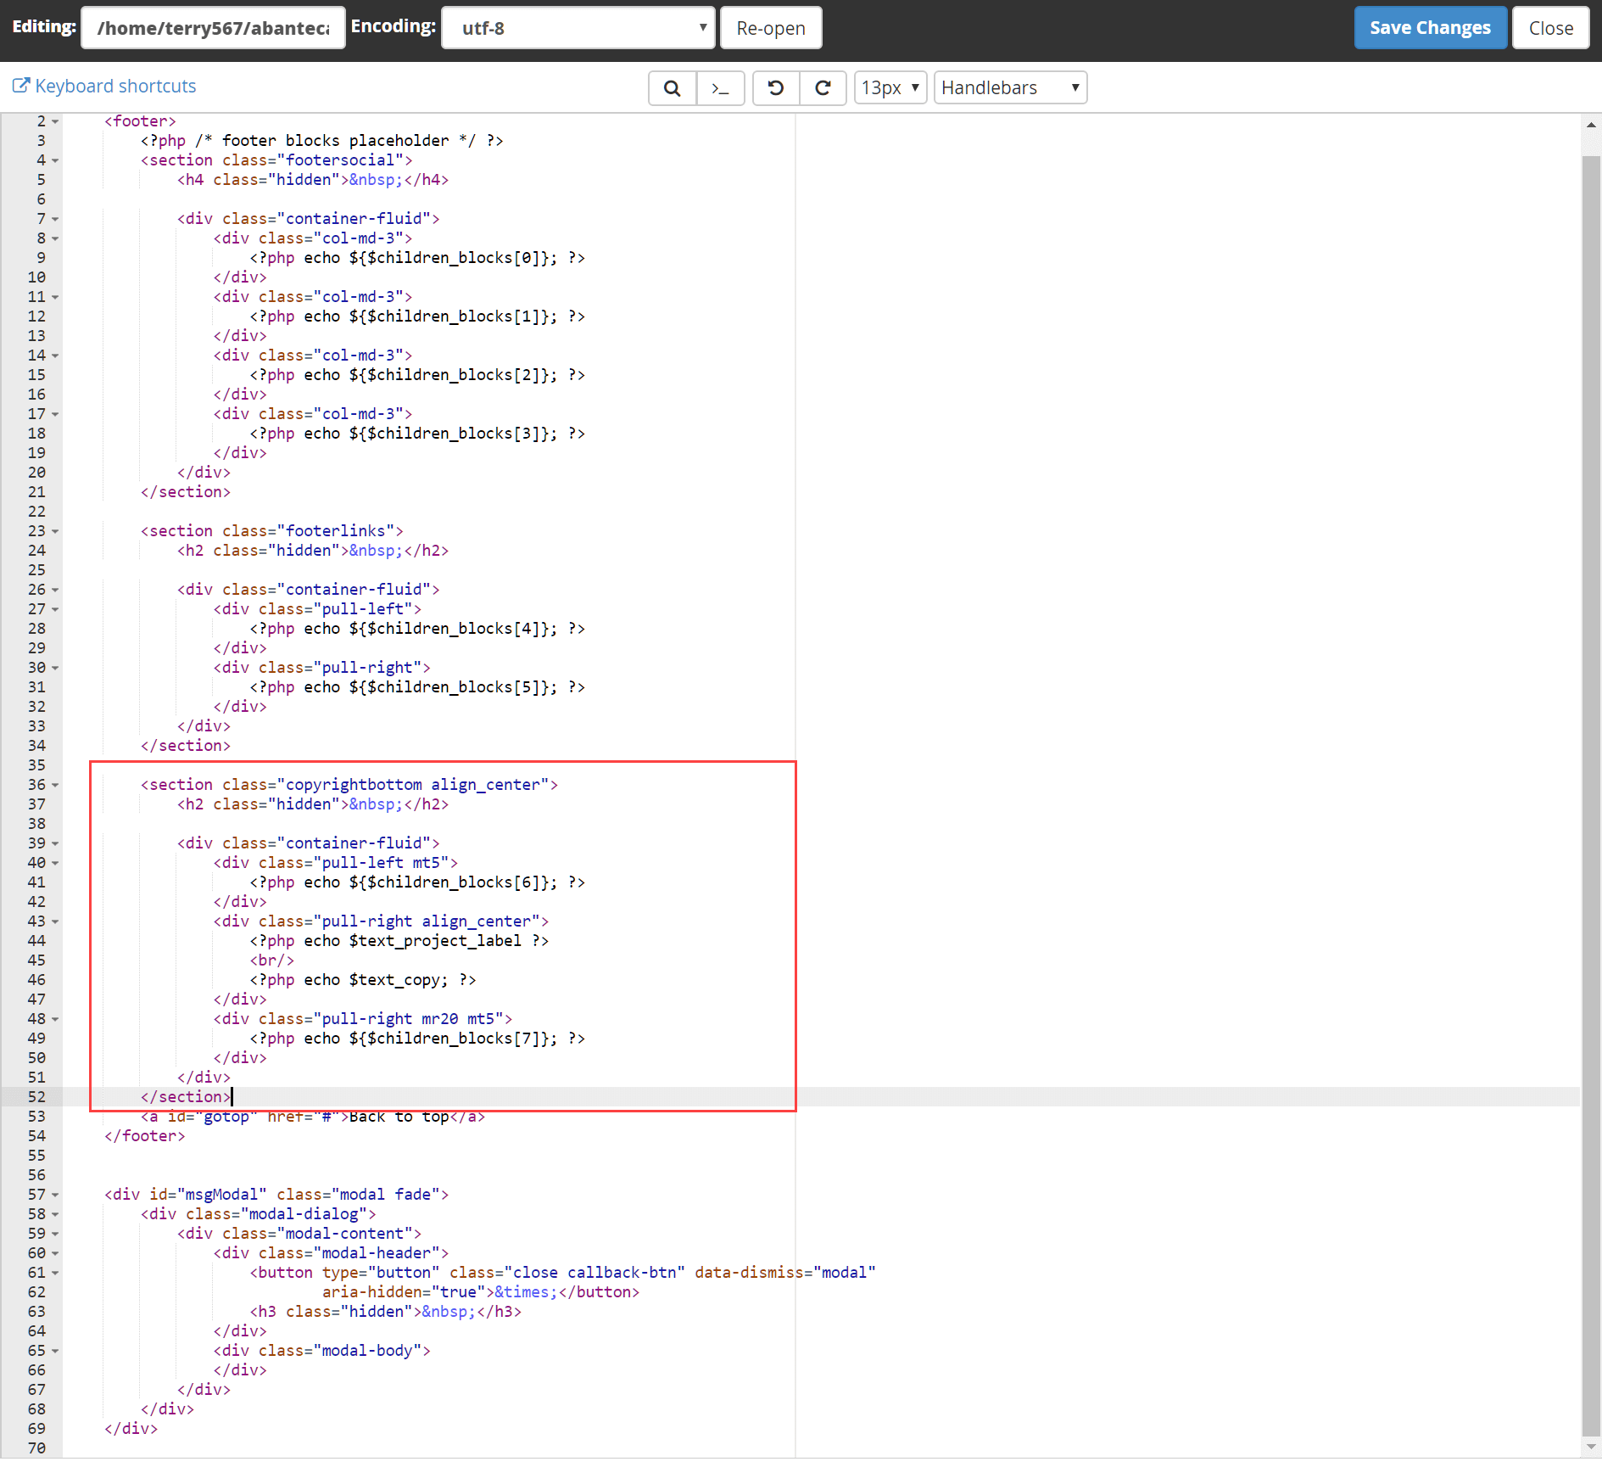Fold the footersocial section at line 4
This screenshot has height=1484, width=1602.
tap(55, 160)
